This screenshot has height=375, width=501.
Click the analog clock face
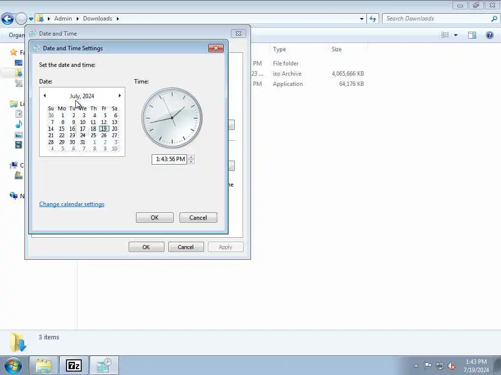172,118
